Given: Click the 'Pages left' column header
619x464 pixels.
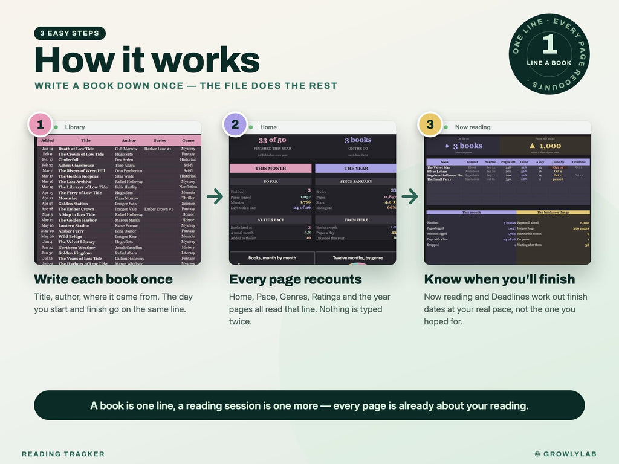Looking at the screenshot, I should 508,162.
